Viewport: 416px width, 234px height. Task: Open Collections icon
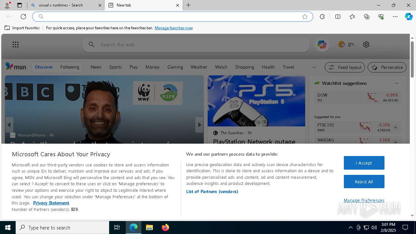[x=367, y=17]
